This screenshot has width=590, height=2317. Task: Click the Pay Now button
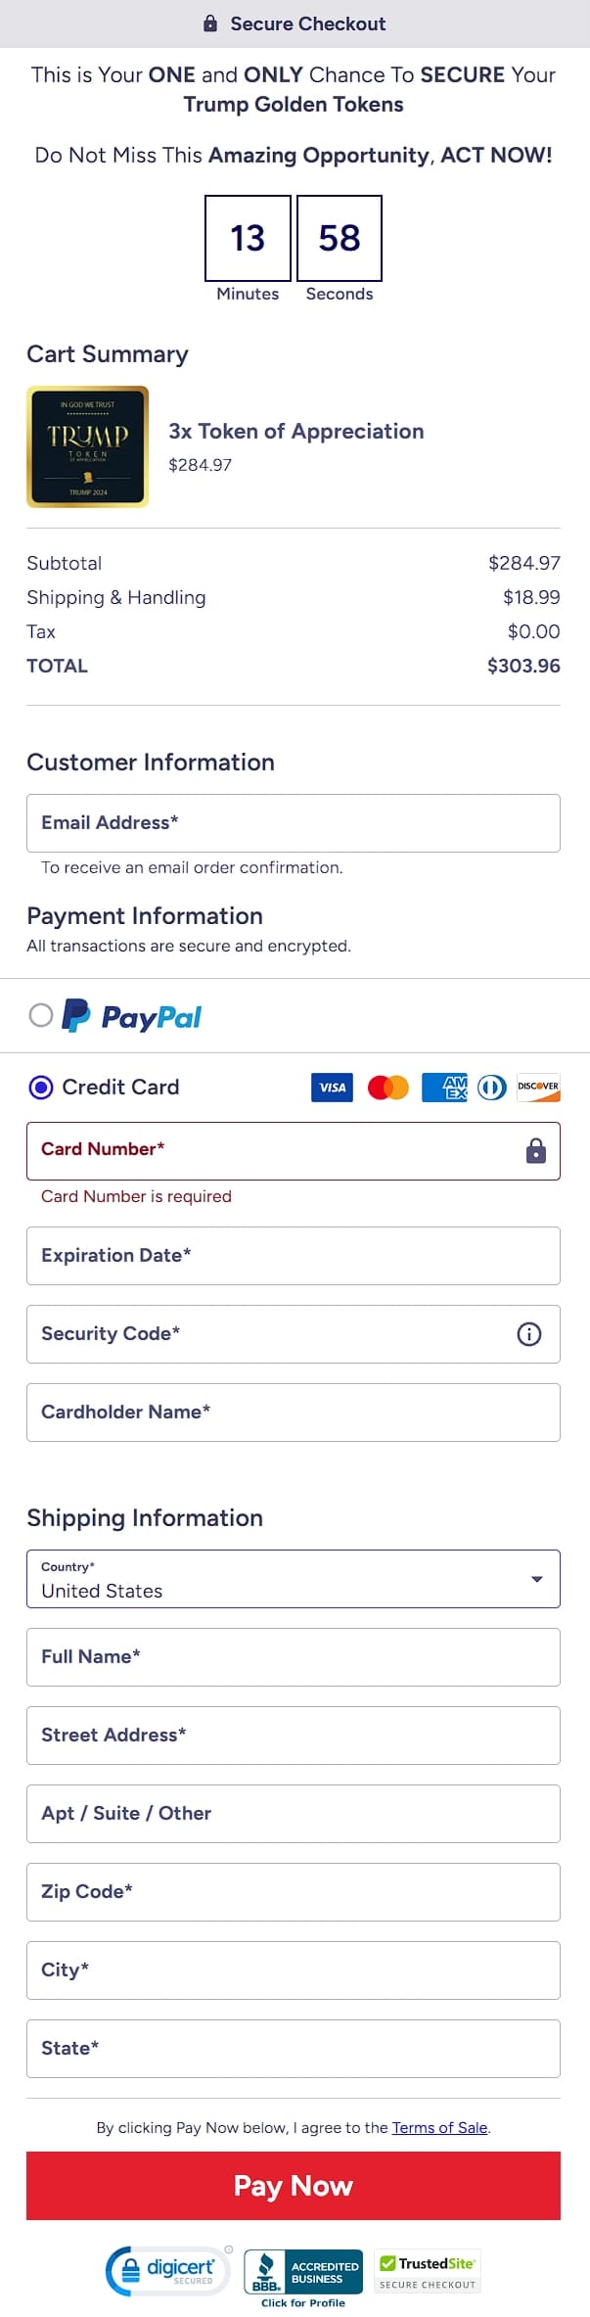coord(294,2185)
